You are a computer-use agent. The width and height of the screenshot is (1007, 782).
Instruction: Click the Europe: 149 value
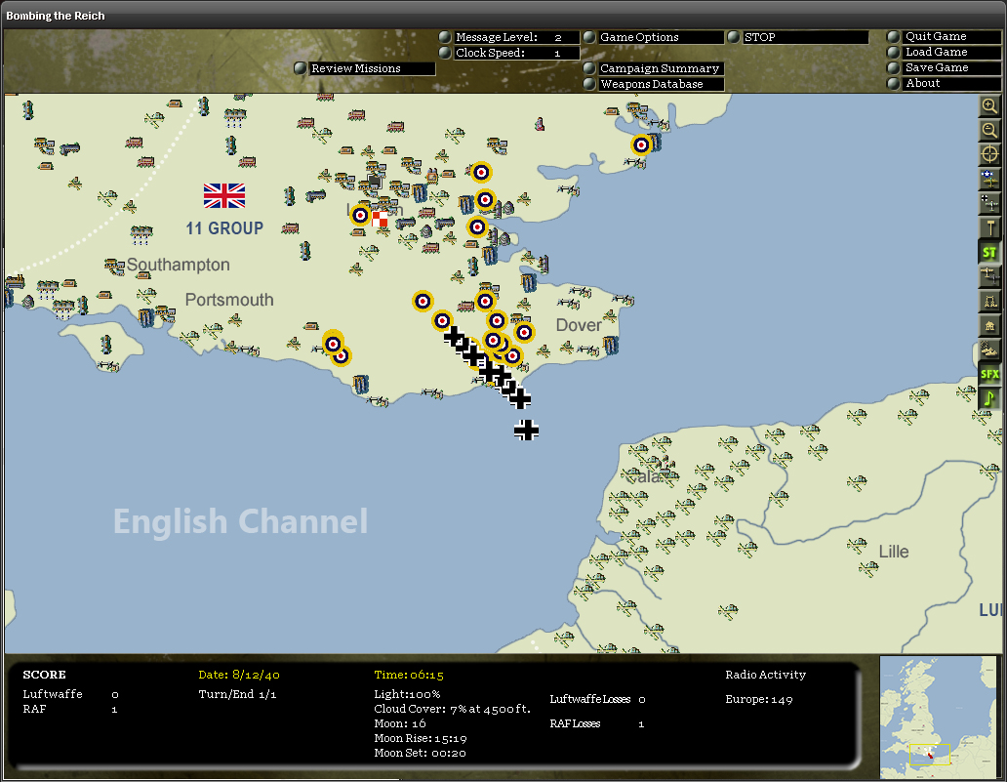click(758, 699)
